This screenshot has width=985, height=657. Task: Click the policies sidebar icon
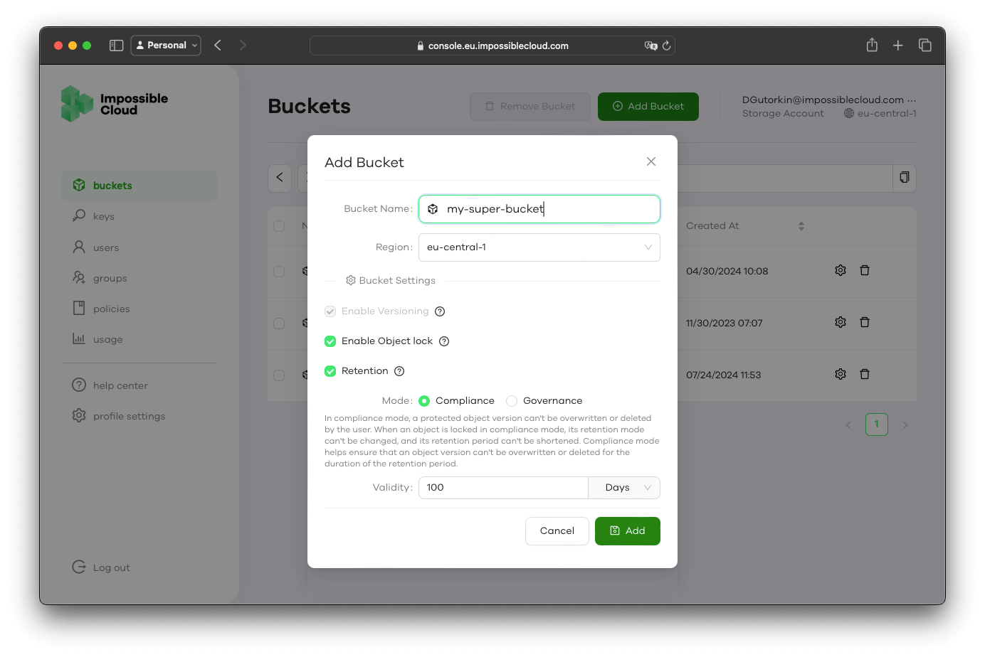[x=79, y=308]
